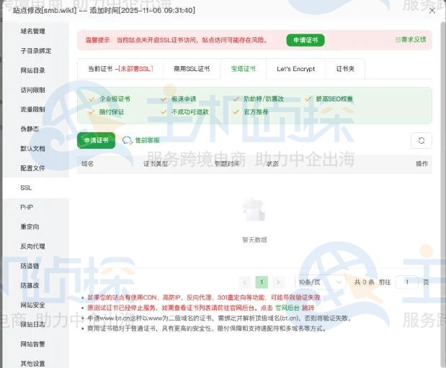The height and width of the screenshot is (368, 446).
Task: Open the 官网后台 link
Action: (x=287, y=308)
